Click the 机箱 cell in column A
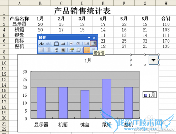 click(19, 30)
